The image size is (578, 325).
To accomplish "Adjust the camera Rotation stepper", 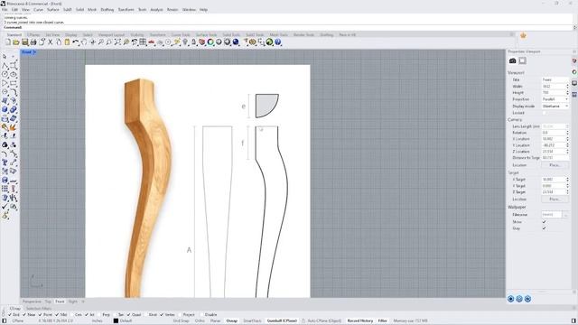I will (x=567, y=133).
